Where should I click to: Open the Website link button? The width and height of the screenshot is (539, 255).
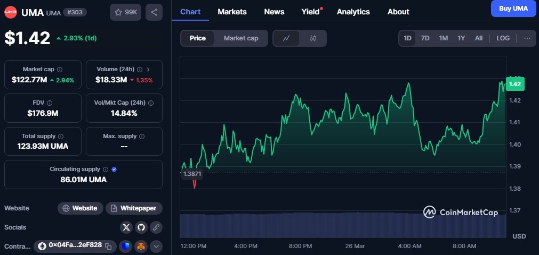[81, 208]
